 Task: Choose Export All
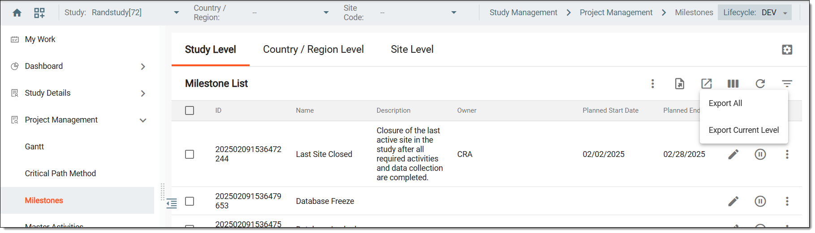click(x=725, y=103)
